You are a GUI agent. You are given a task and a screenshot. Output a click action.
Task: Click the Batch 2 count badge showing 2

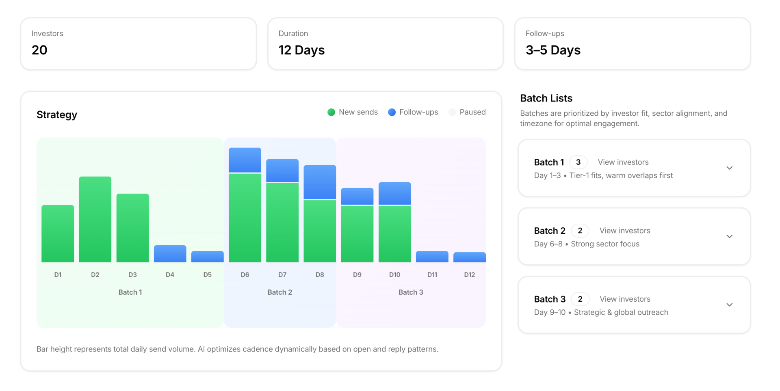click(x=580, y=231)
